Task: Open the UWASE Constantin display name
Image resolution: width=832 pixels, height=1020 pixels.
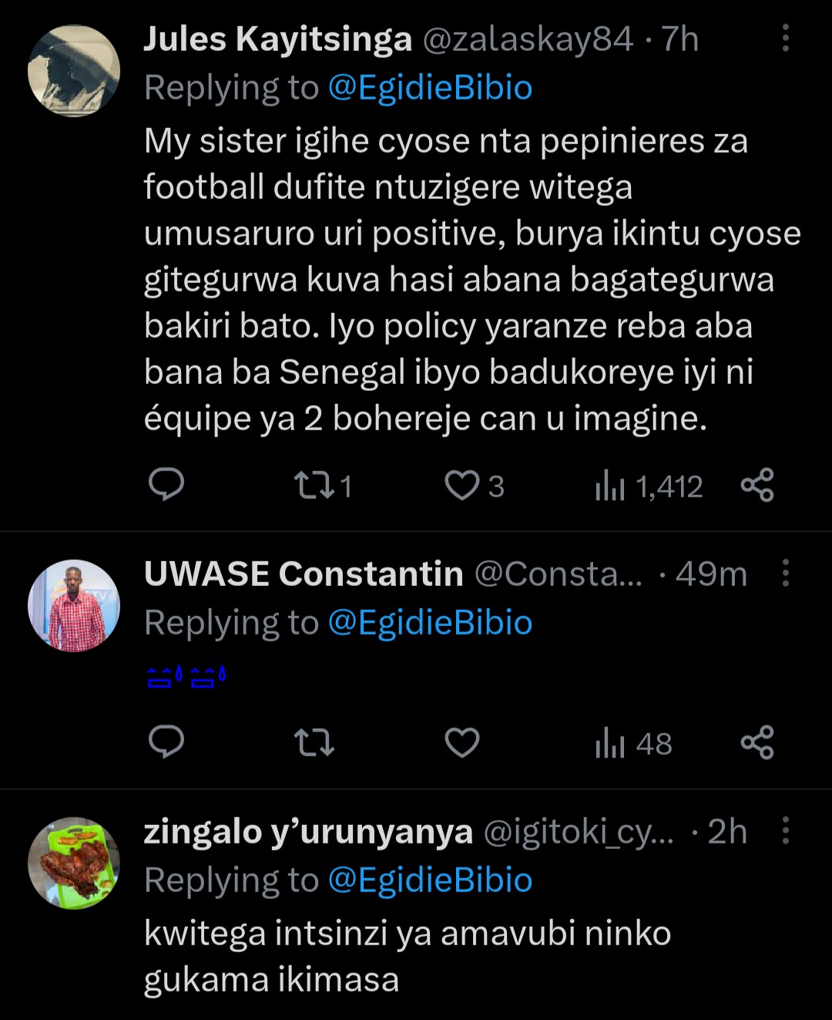Action: click(304, 574)
